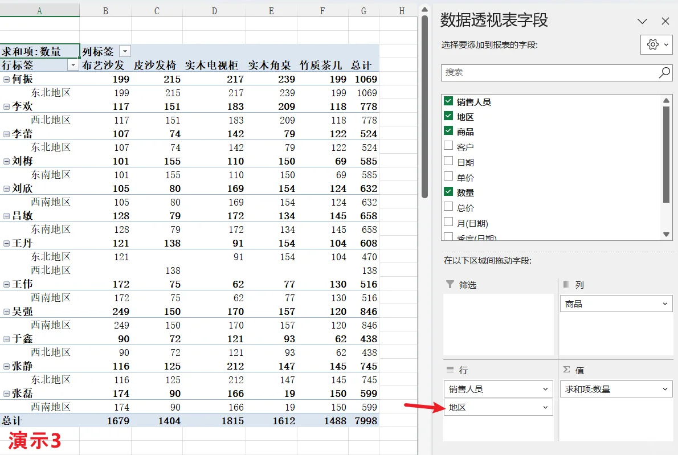Open the 销售人员 row field dropdown

(545, 389)
